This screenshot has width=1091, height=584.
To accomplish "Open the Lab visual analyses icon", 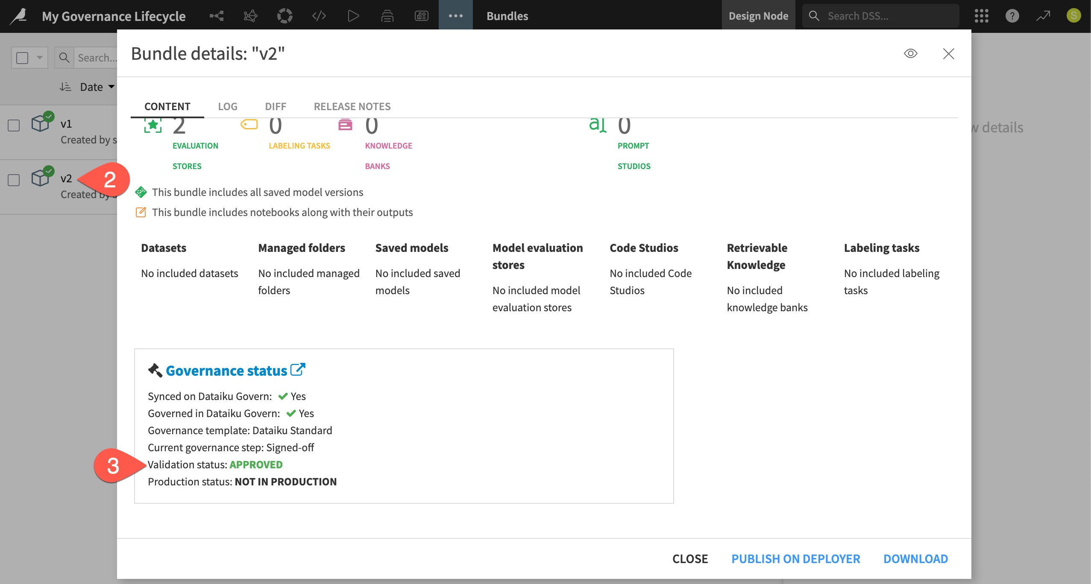I will (251, 15).
